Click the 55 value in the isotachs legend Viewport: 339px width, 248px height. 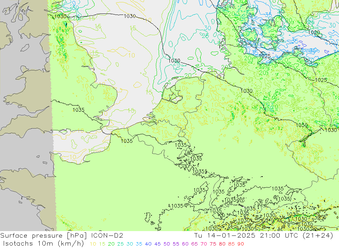click(x=176, y=244)
